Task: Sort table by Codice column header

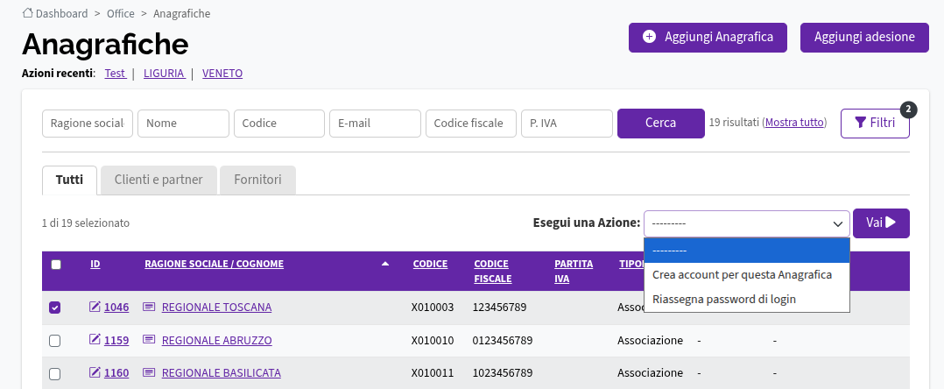Action: point(430,264)
